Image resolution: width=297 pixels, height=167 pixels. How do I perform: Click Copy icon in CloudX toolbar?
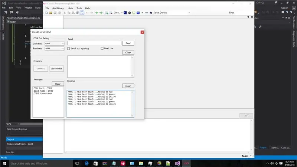69,13
